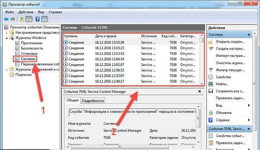This screenshot has height=150, width=260.
Task: Toggle the action pane toolbar icon
Action: point(44,19)
